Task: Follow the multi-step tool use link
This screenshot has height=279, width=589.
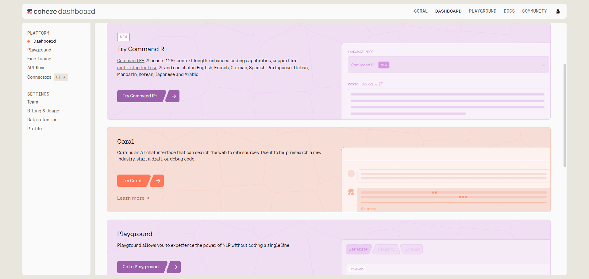Action: click(x=137, y=68)
